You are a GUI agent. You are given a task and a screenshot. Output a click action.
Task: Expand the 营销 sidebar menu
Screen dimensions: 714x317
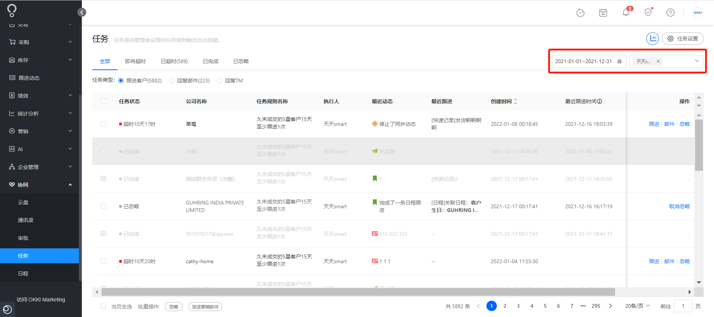pyautogui.click(x=70, y=131)
